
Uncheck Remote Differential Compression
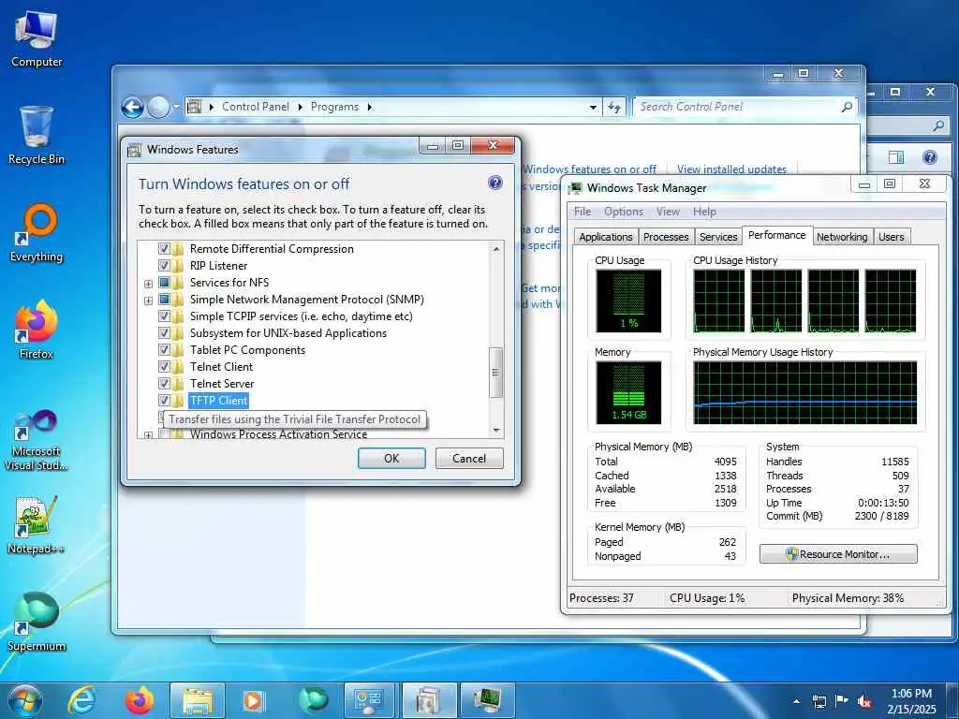click(164, 249)
